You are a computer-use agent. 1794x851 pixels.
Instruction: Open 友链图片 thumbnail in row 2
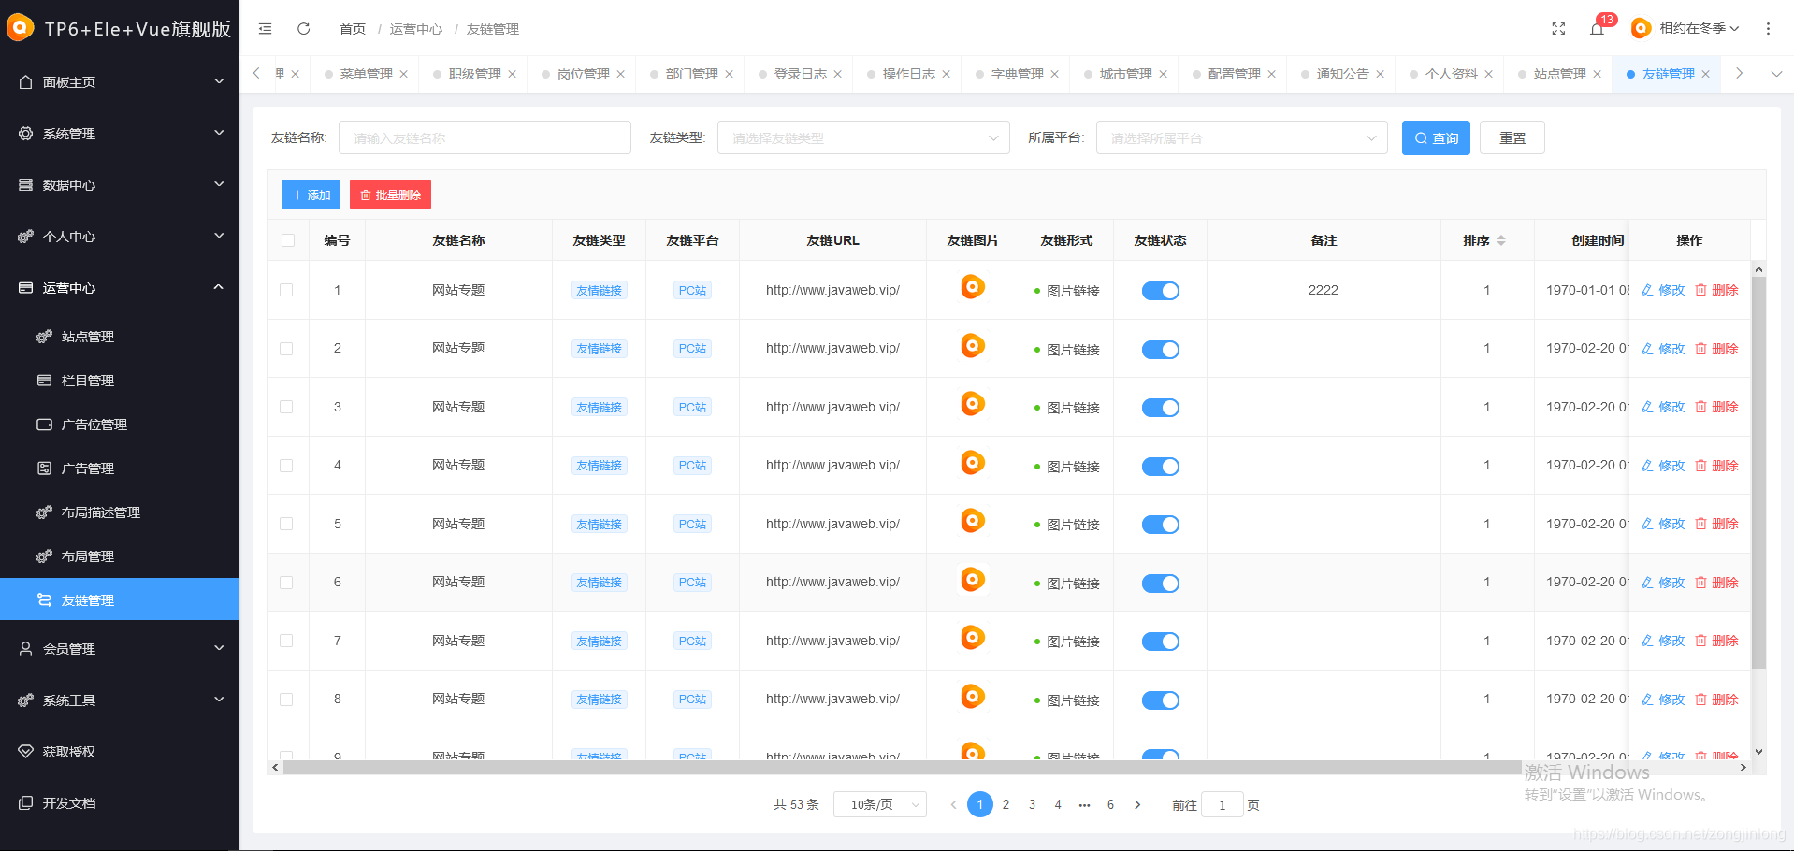[x=973, y=346]
